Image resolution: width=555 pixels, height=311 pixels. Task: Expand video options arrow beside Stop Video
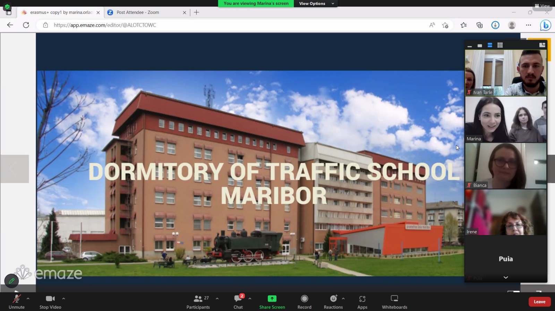(x=63, y=299)
